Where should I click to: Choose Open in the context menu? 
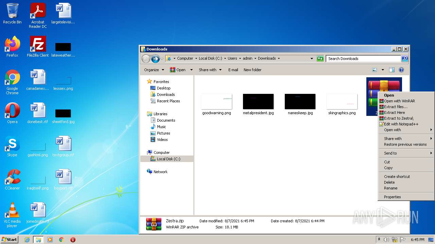pos(406,95)
